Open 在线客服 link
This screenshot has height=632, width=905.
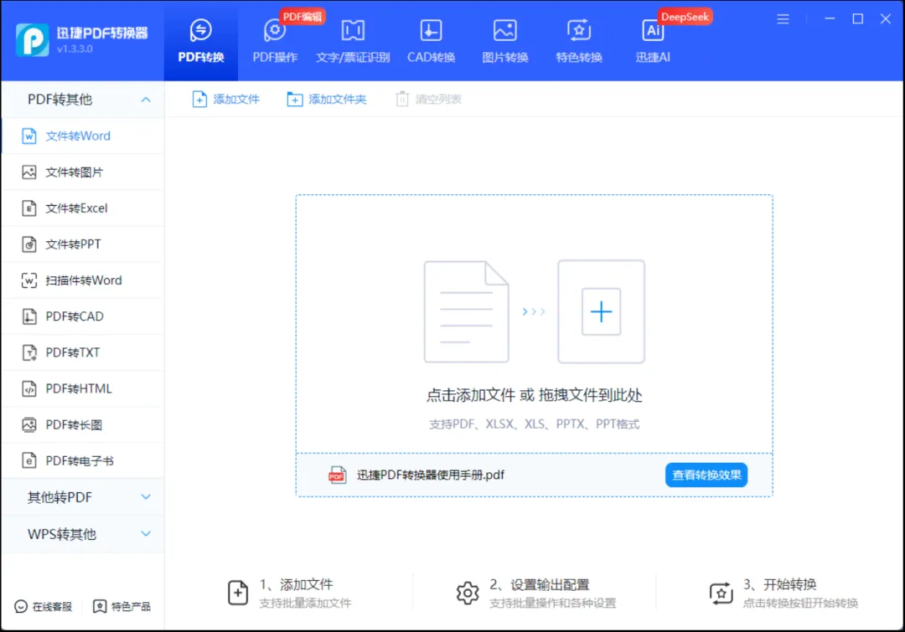tap(44, 607)
